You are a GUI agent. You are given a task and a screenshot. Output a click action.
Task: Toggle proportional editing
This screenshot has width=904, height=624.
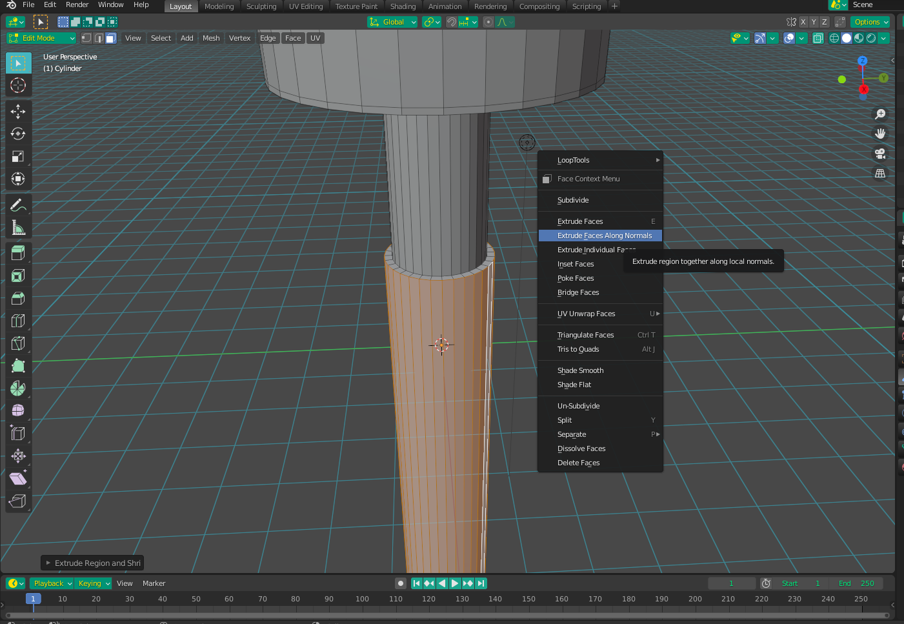(488, 22)
